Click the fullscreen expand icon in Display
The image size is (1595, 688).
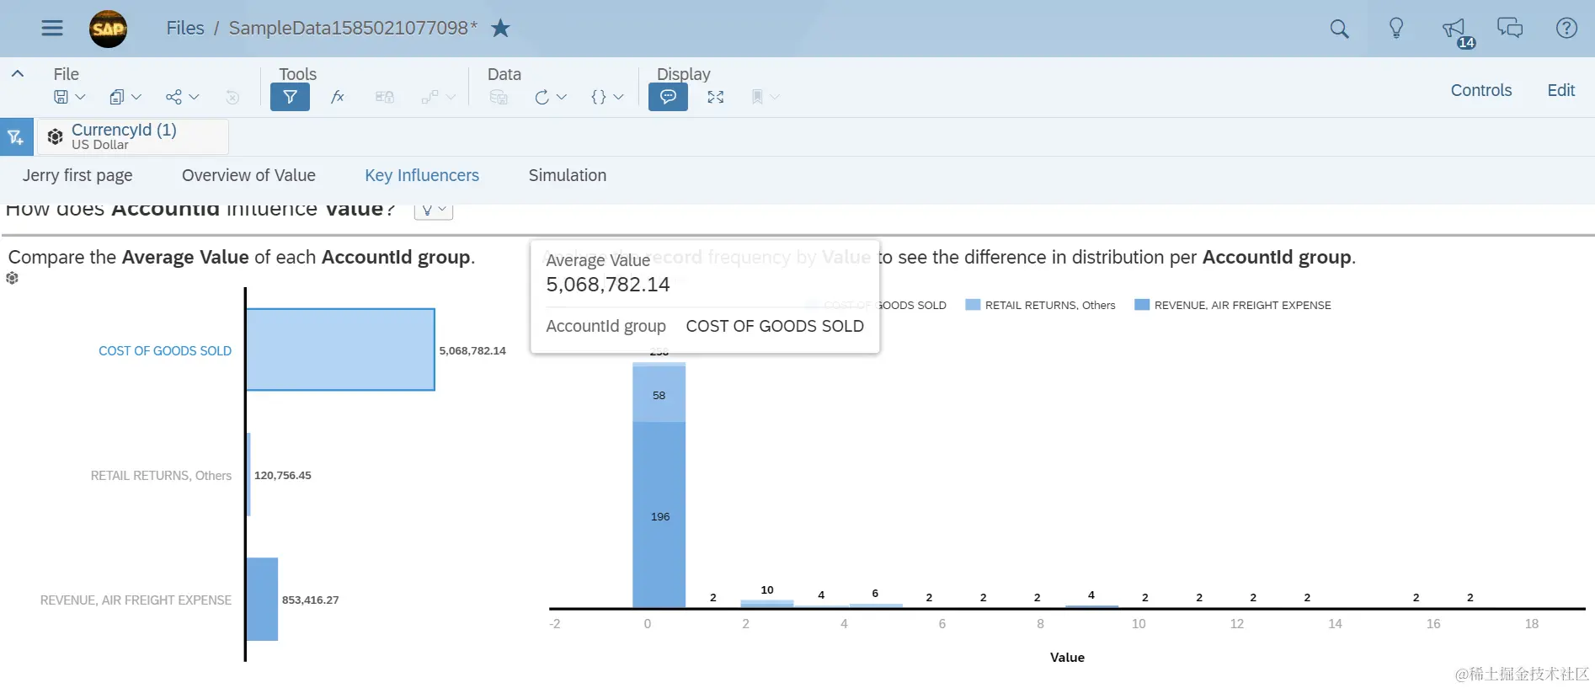(716, 97)
